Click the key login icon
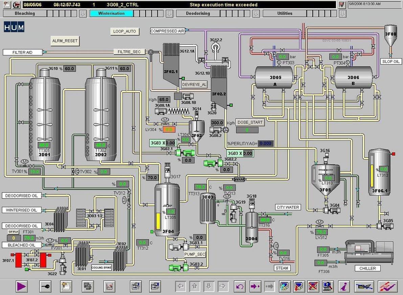 click(x=45, y=286)
